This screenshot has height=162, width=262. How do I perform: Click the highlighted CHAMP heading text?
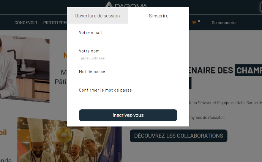pyautogui.click(x=248, y=70)
